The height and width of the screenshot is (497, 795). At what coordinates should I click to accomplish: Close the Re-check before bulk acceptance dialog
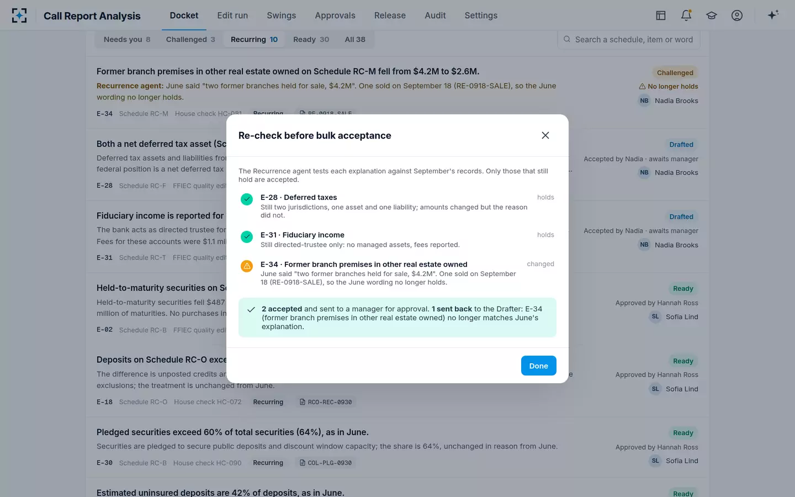pos(545,135)
